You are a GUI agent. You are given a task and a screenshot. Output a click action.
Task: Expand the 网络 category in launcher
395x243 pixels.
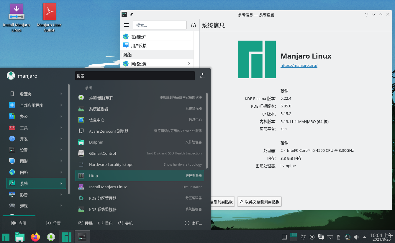[36, 172]
